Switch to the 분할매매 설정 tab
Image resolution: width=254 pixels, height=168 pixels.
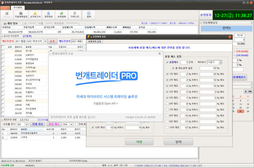[x=95, y=42]
